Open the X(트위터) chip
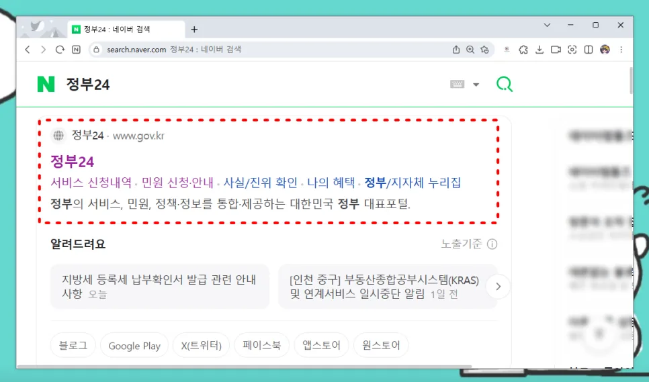This screenshot has height=382, width=649. coord(201,345)
